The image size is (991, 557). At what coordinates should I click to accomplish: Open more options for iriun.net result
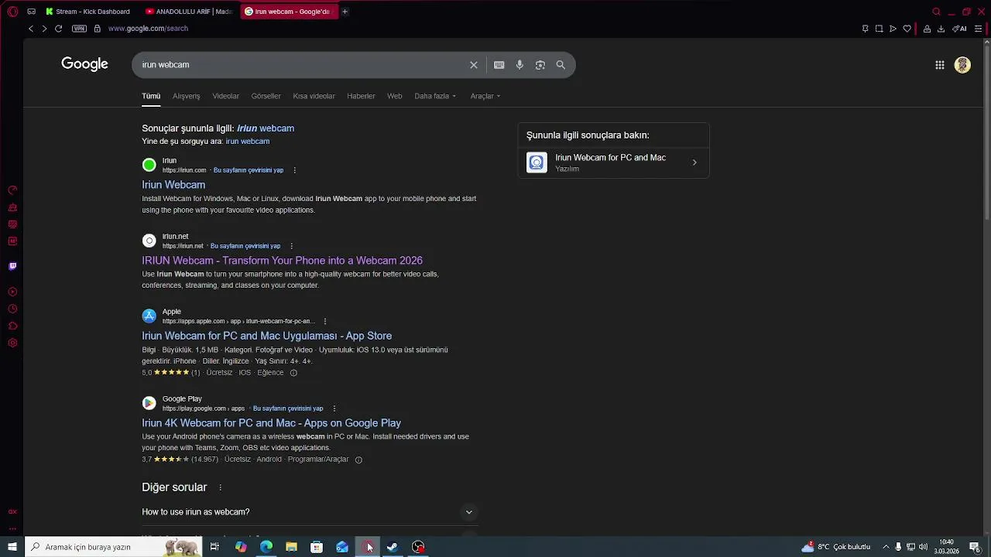tap(291, 246)
